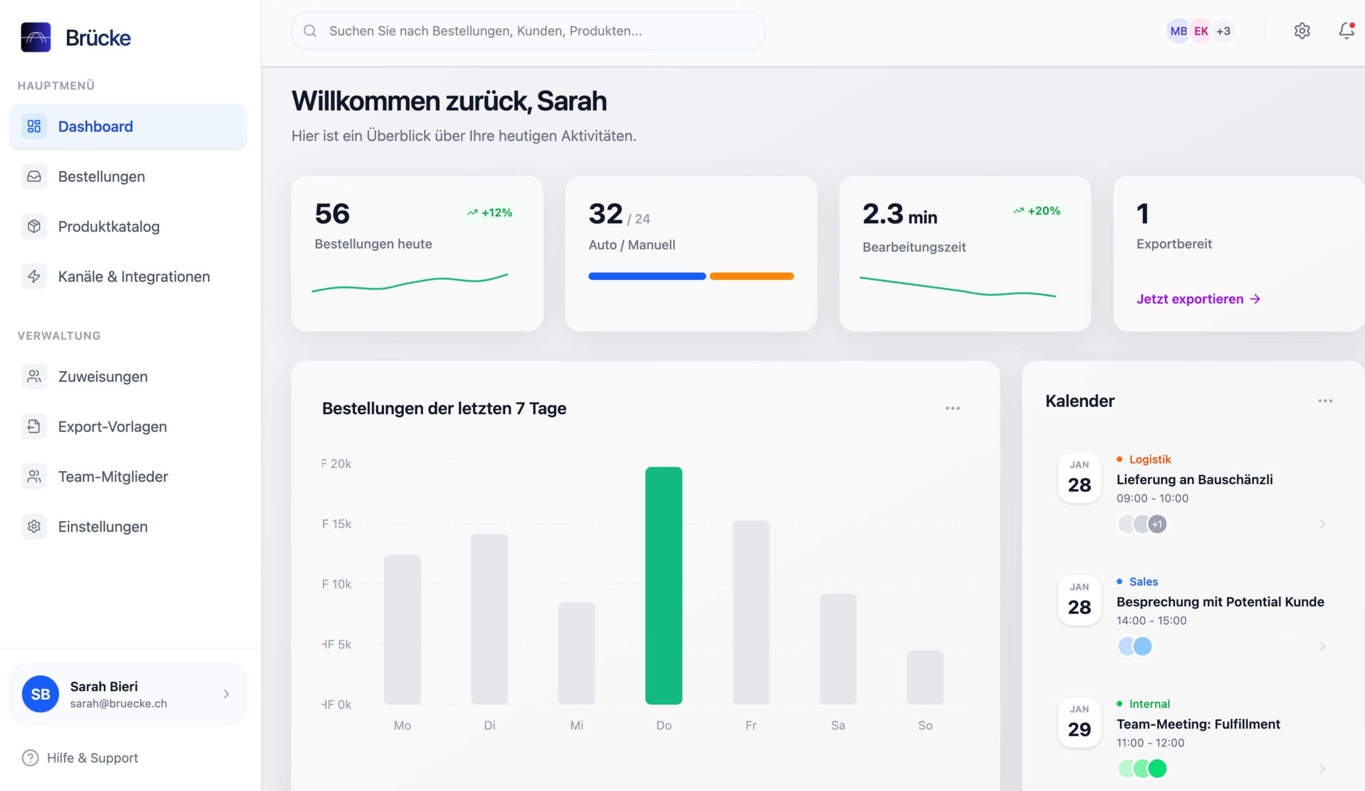Viewport: 1365px width, 791px height.
Task: Open notifications bell icon
Action: pyautogui.click(x=1346, y=31)
